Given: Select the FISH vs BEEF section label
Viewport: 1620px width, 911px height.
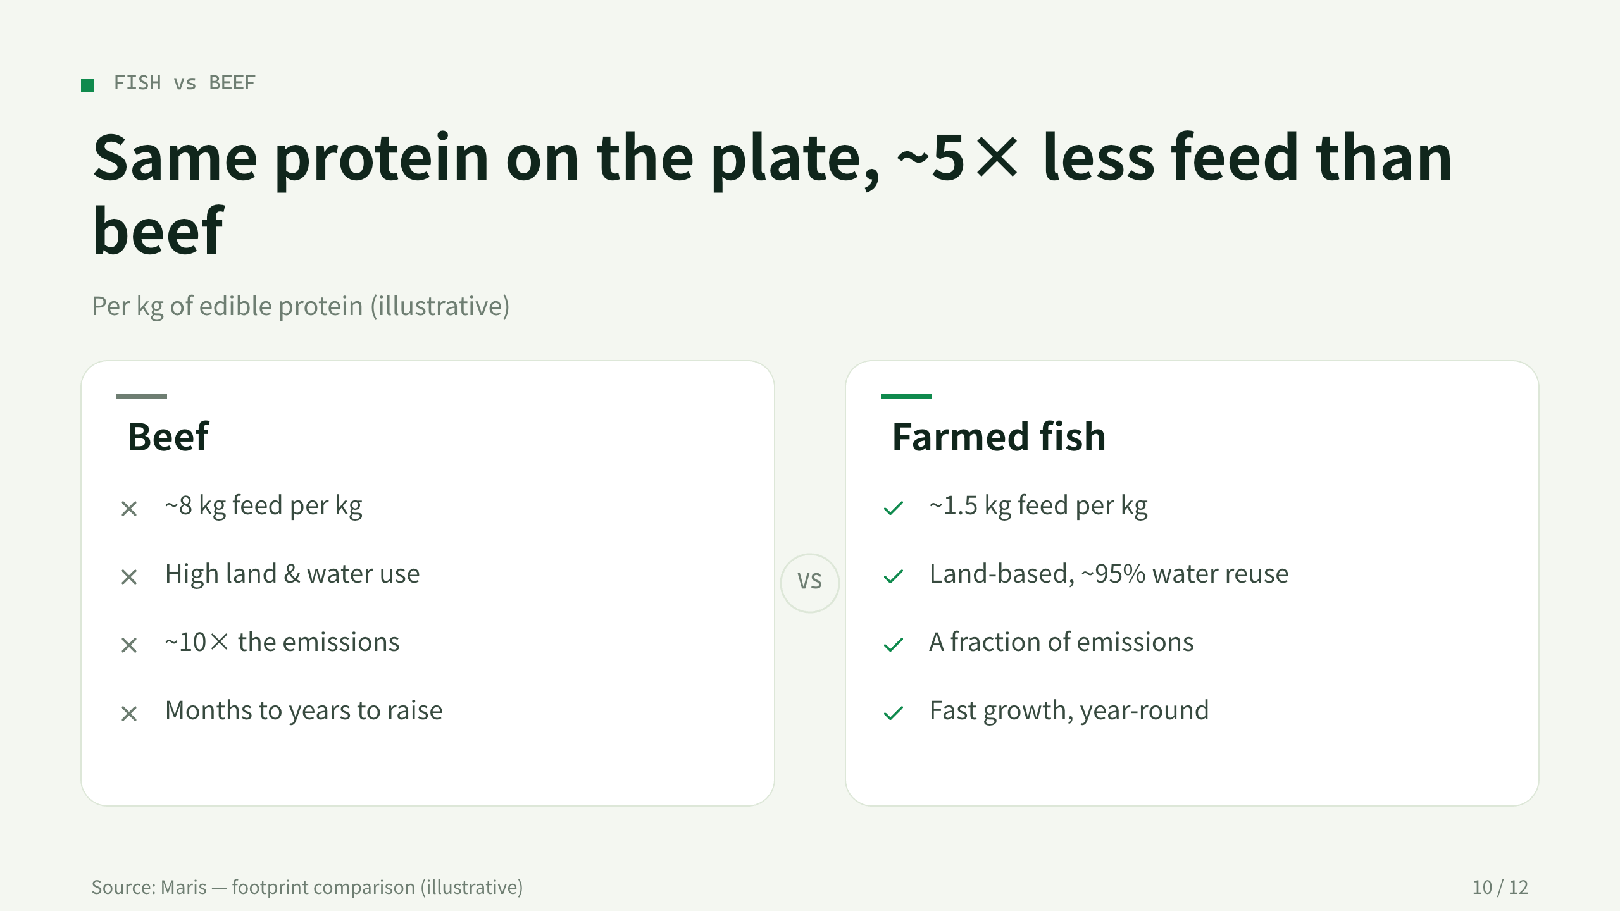Looking at the screenshot, I should coord(184,83).
